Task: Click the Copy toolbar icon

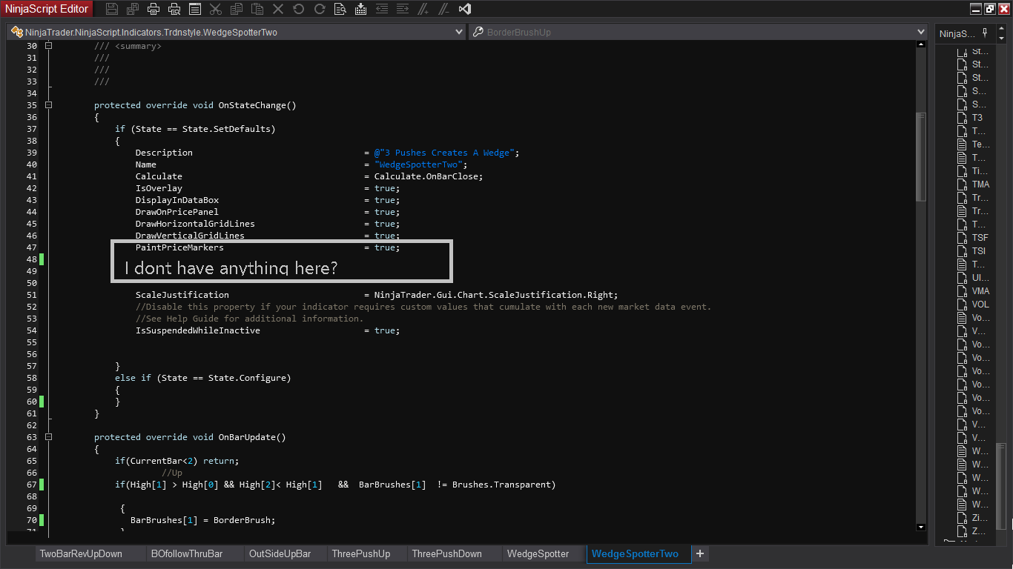Action: coord(237,10)
